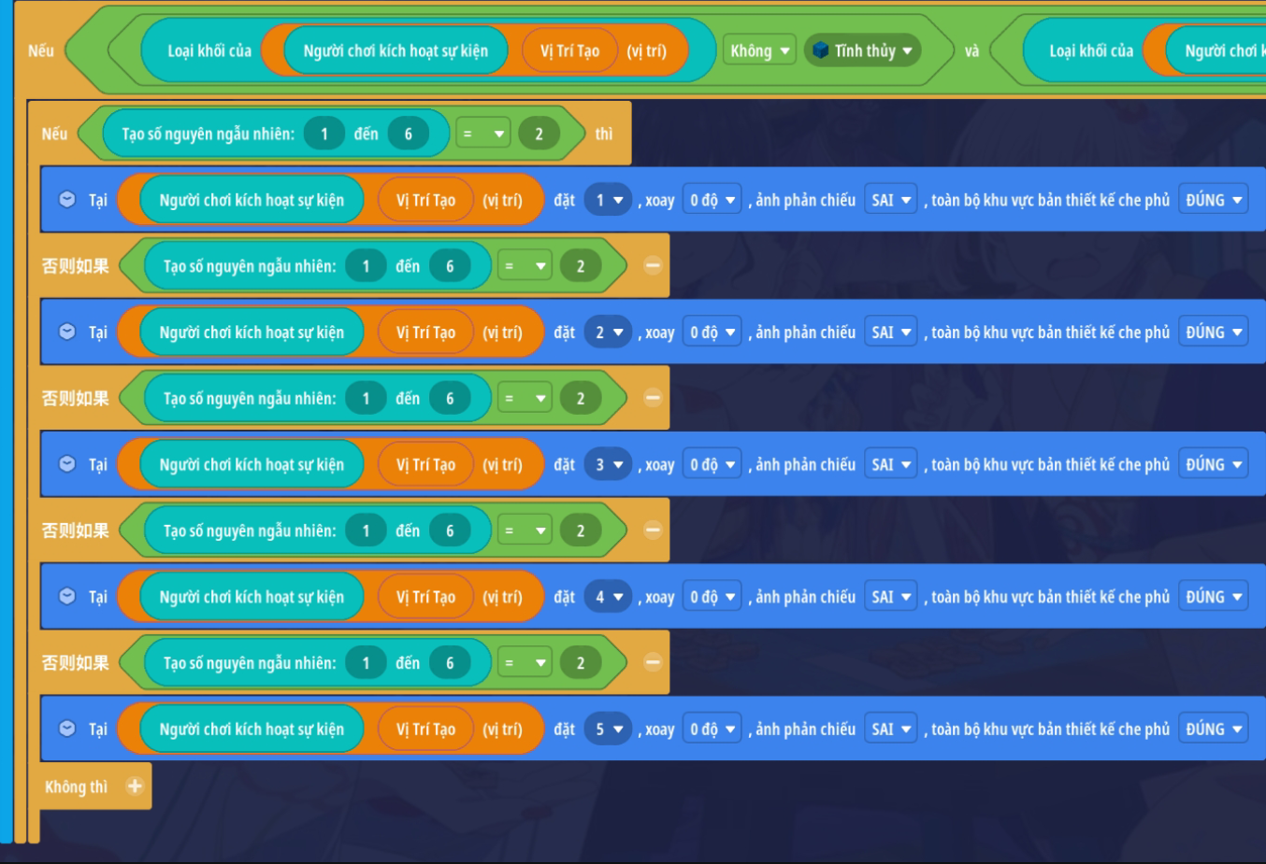Collapse the blue block with đặt 3
The image size is (1266, 864).
tap(67, 464)
